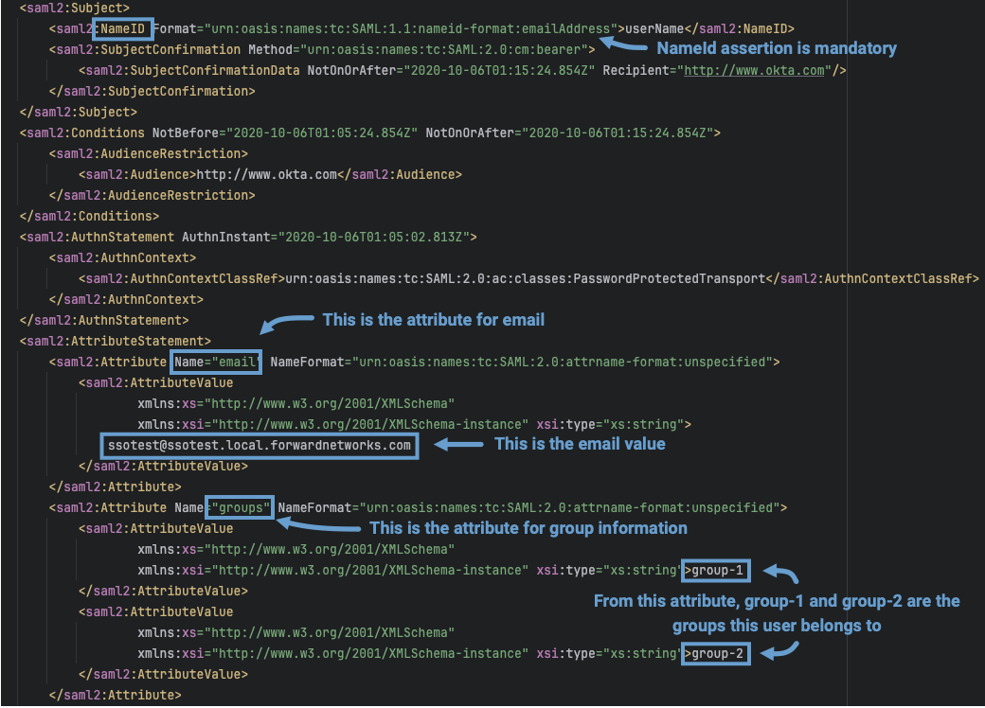Click the highlighted group-1 value box

[x=716, y=570]
